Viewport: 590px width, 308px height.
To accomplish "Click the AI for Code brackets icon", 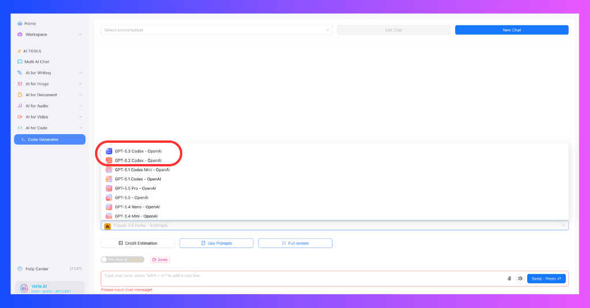I will click(20, 128).
